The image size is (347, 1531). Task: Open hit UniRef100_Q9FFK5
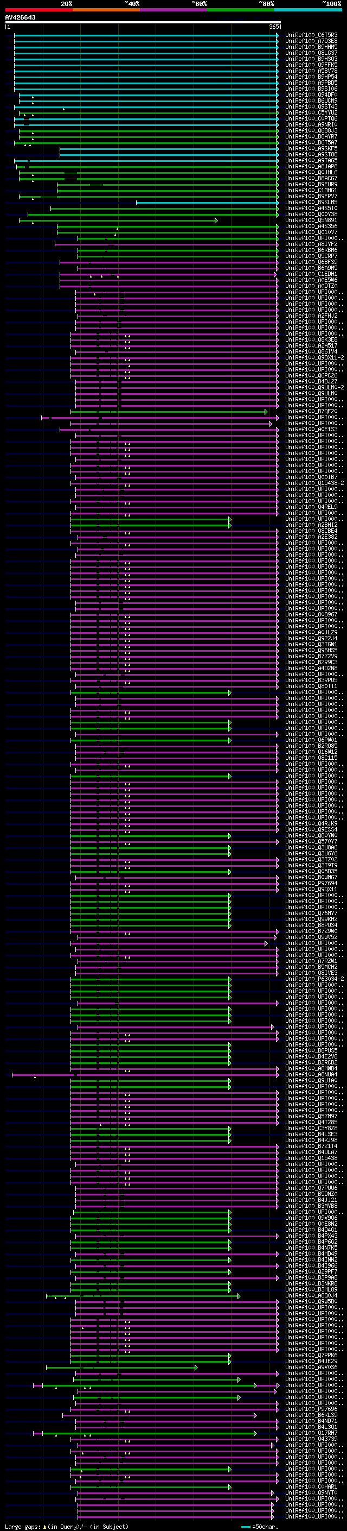pyautogui.click(x=311, y=65)
